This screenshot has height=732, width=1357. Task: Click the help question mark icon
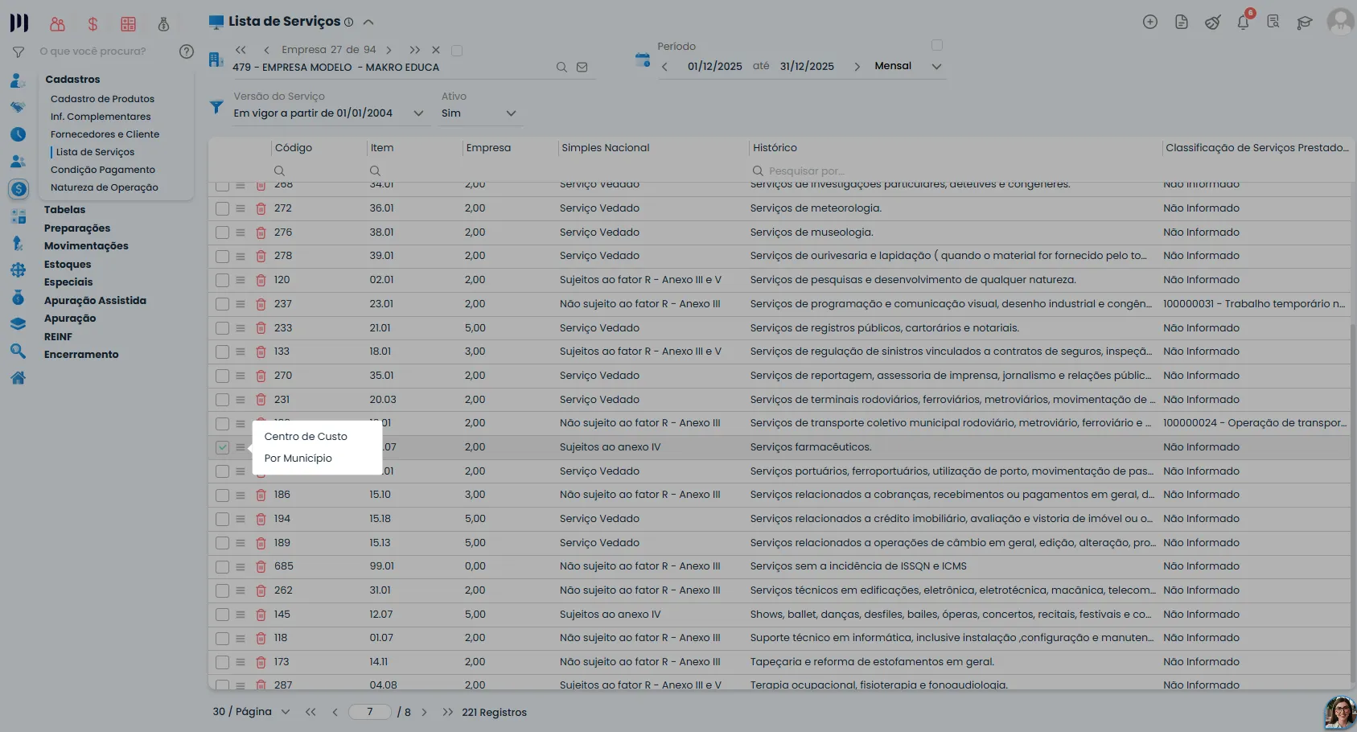[x=187, y=51]
